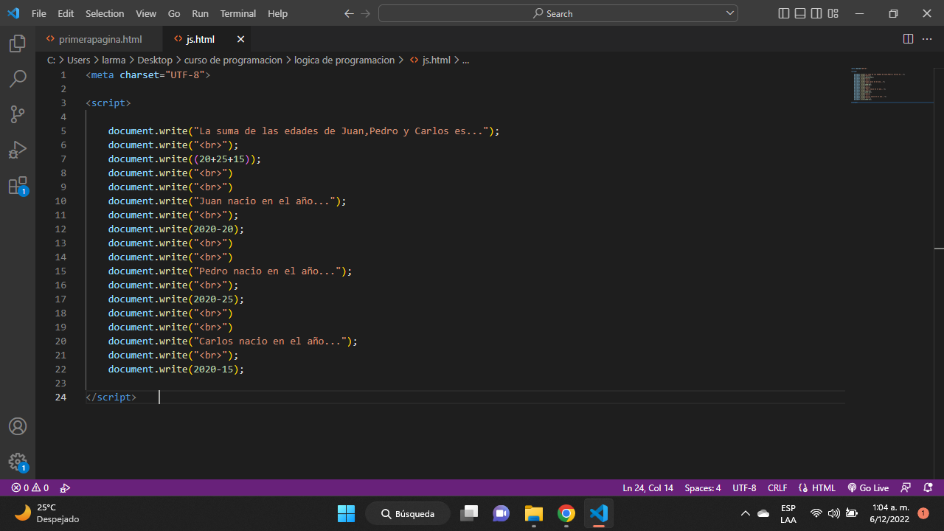Image resolution: width=944 pixels, height=531 pixels.
Task: Click the Users breadcrumb segment
Action: click(x=78, y=60)
